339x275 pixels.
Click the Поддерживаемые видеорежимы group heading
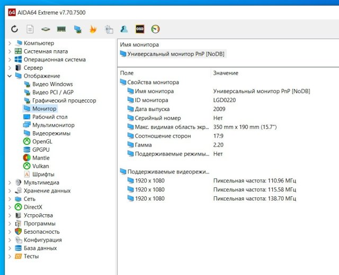click(168, 172)
